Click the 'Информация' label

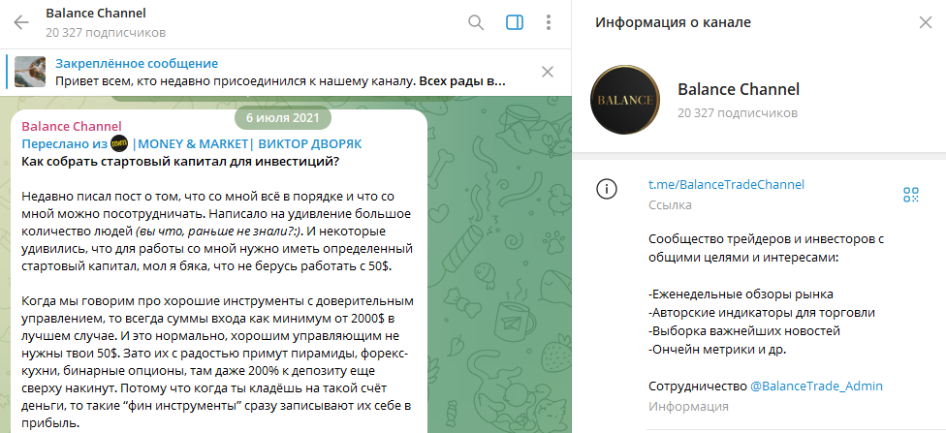pos(688,407)
